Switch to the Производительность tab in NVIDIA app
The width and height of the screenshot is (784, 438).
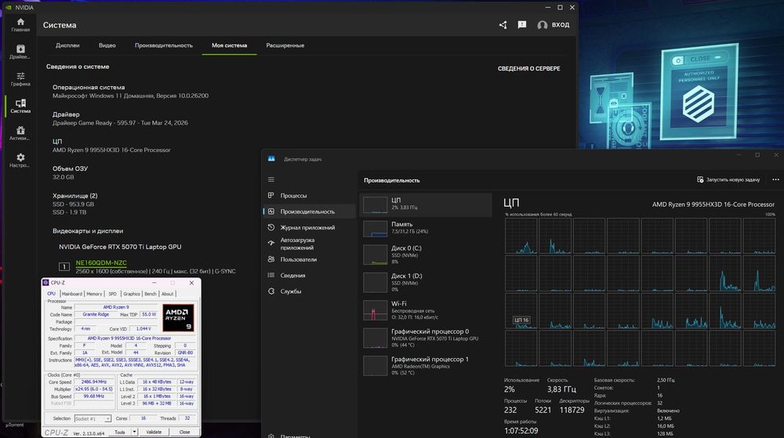pos(164,45)
